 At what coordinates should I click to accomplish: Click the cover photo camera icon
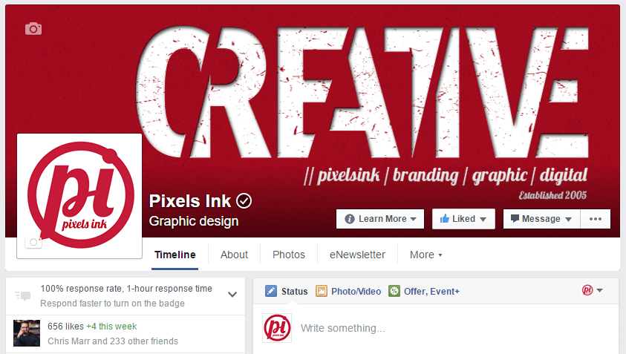coord(33,29)
